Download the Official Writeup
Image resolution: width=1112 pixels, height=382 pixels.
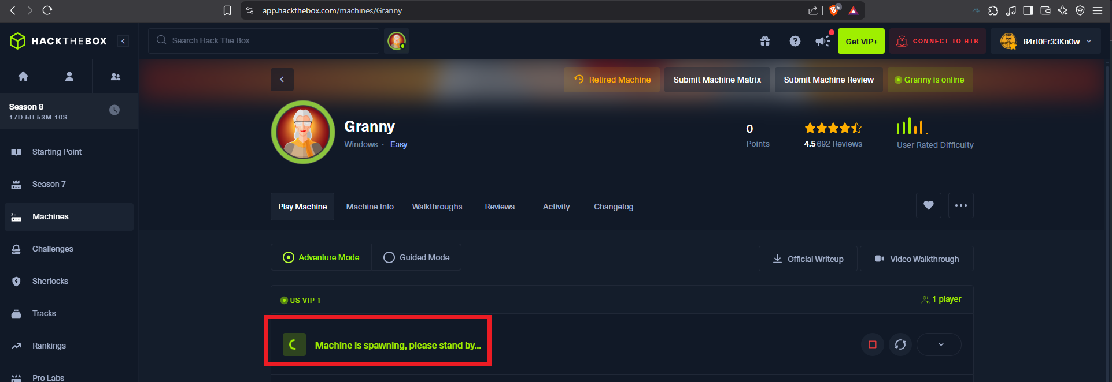808,259
